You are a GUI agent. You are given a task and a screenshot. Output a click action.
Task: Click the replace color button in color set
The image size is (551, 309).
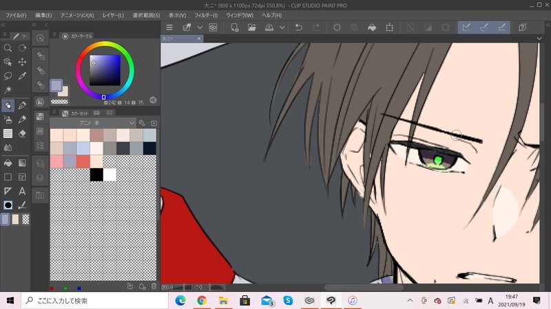pyautogui.click(x=130, y=286)
